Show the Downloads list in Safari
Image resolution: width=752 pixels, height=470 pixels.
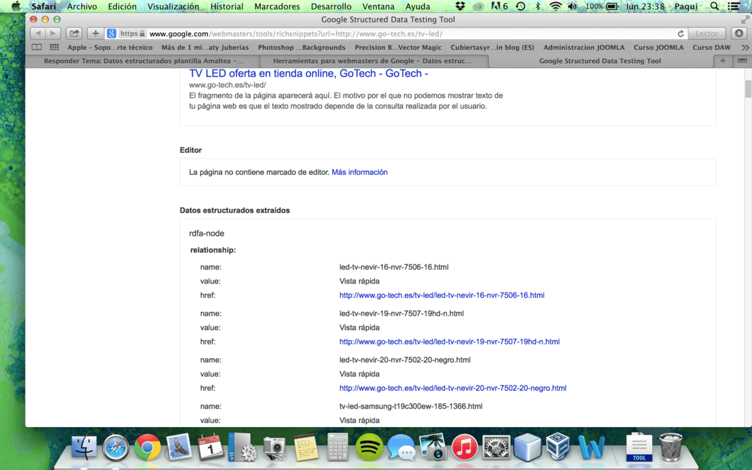[739, 33]
